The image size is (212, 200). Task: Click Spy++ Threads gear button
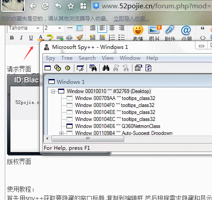point(68,68)
